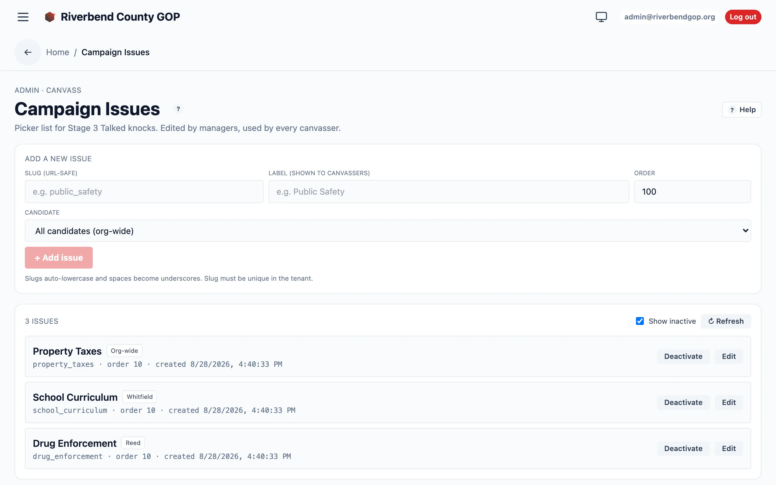
Task: Click the + Add issue button
Action: 59,258
